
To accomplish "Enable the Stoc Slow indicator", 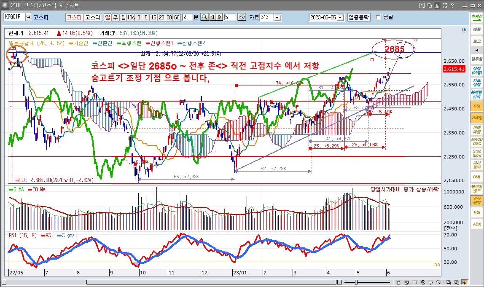I will pos(476,153).
